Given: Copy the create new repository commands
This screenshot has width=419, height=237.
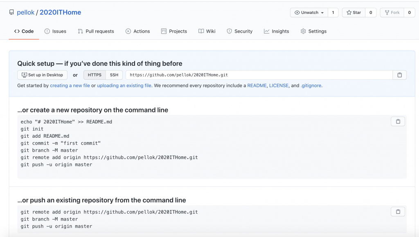Looking at the screenshot, I should [x=398, y=121].
